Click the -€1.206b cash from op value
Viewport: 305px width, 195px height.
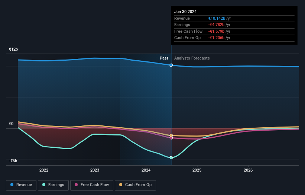point(216,38)
